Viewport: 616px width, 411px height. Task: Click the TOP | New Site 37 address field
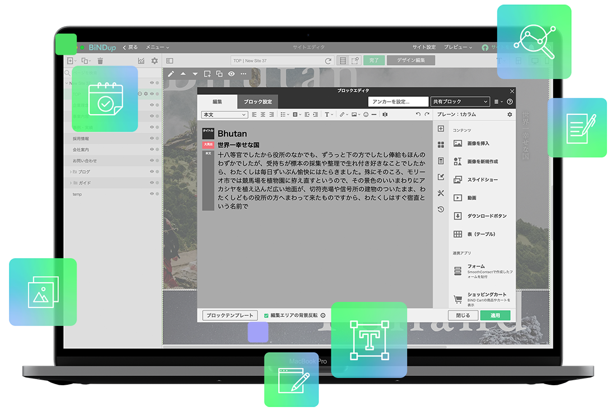point(277,60)
